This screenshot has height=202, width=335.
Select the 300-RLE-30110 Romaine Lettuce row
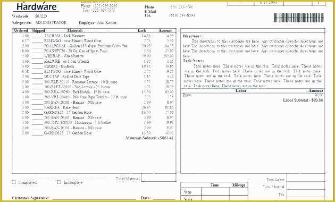[94, 82]
